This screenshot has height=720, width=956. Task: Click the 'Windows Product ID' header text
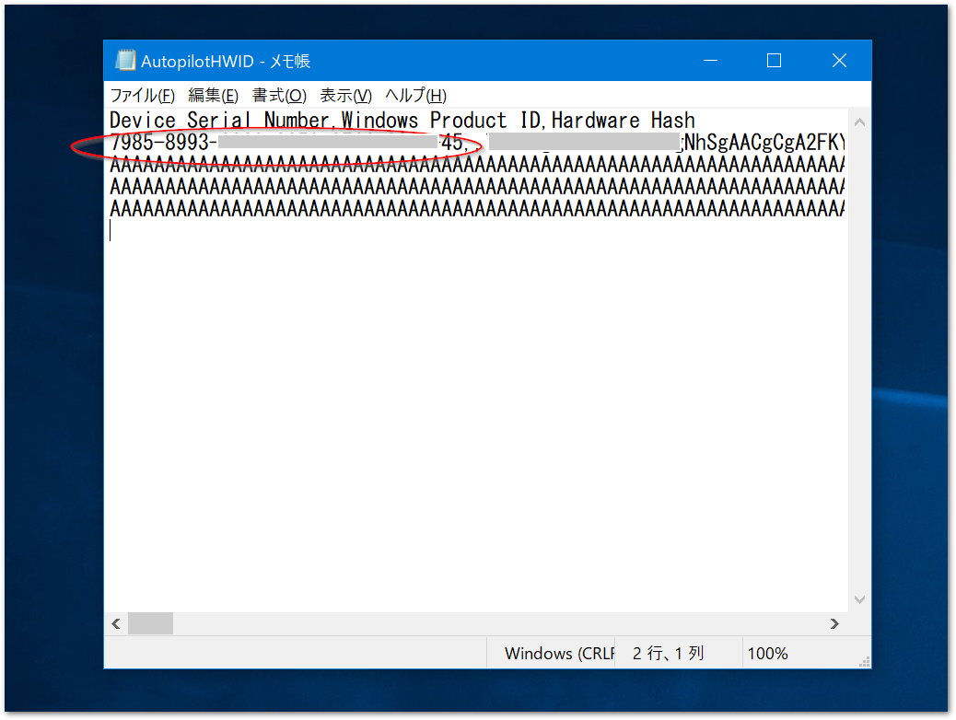(x=441, y=120)
